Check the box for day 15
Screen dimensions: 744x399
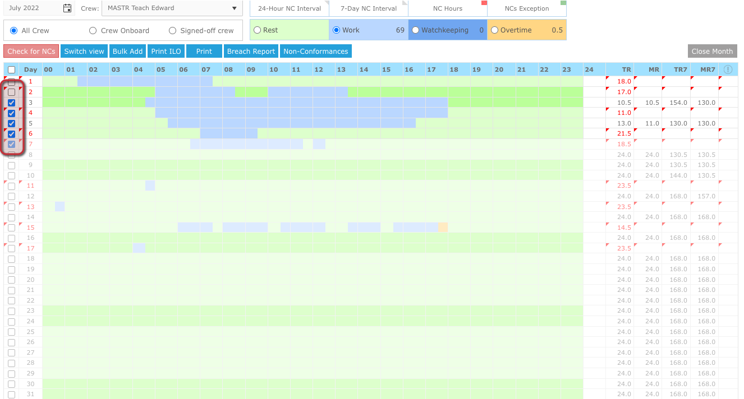pos(11,228)
